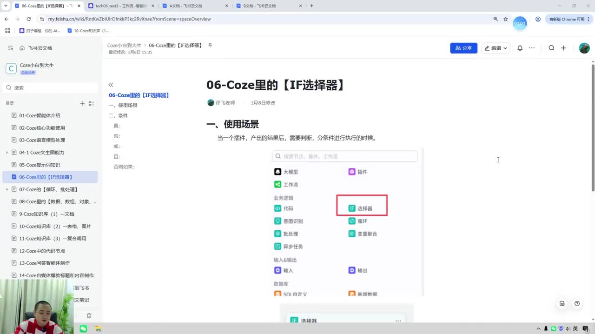This screenshot has width=595, height=334.
Task: Expand the 04-1 Coze文生图能力 tree arrow
Action: (x=7, y=153)
